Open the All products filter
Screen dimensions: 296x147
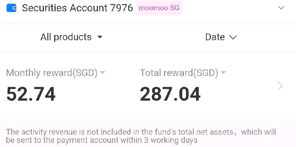pyautogui.click(x=71, y=37)
